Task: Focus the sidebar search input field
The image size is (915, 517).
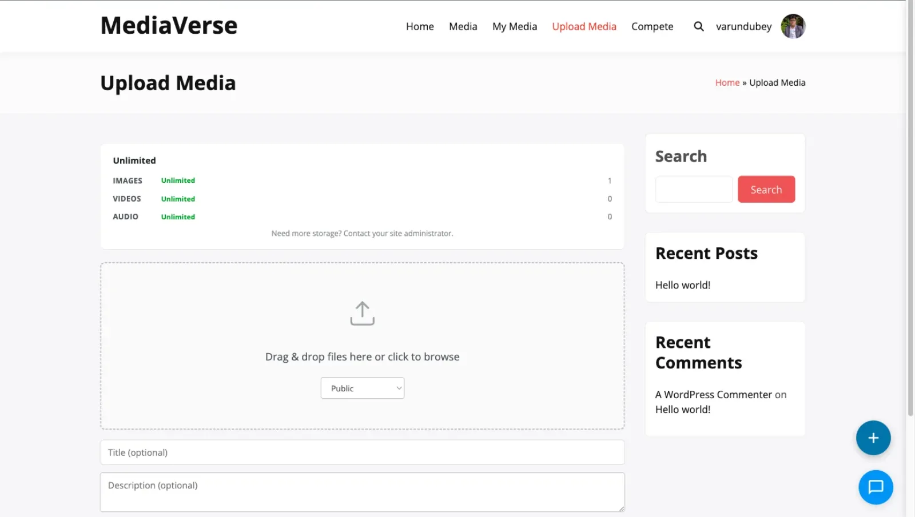Action: pos(694,189)
